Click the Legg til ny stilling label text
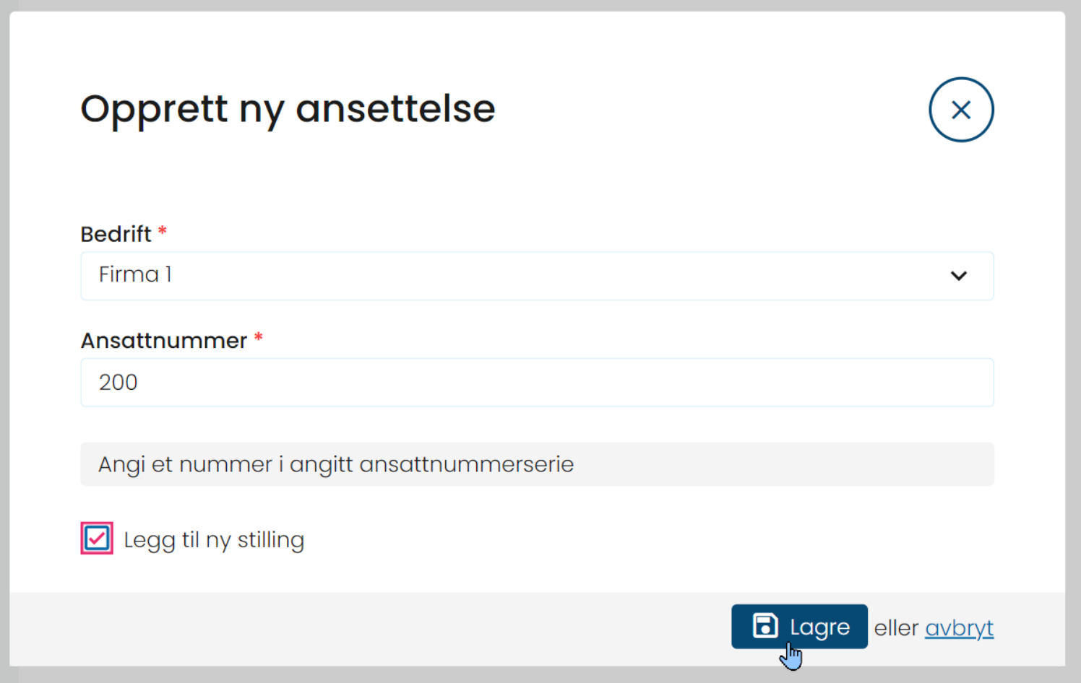This screenshot has width=1081, height=683. tap(214, 540)
